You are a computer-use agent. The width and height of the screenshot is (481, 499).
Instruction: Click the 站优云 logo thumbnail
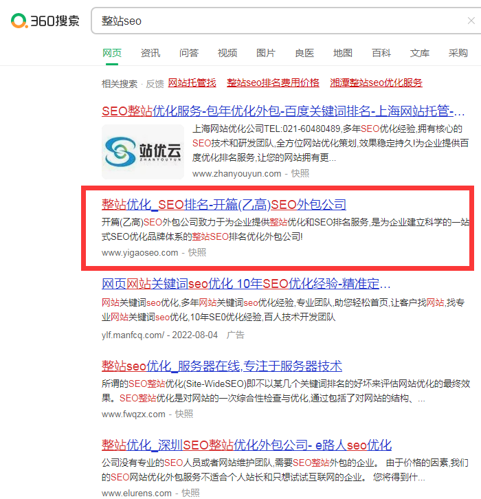pos(143,152)
